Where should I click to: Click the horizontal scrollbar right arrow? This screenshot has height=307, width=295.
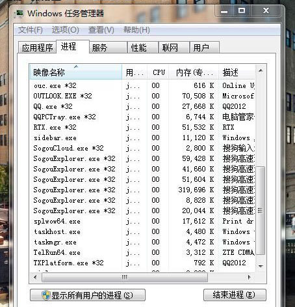tap(249, 277)
